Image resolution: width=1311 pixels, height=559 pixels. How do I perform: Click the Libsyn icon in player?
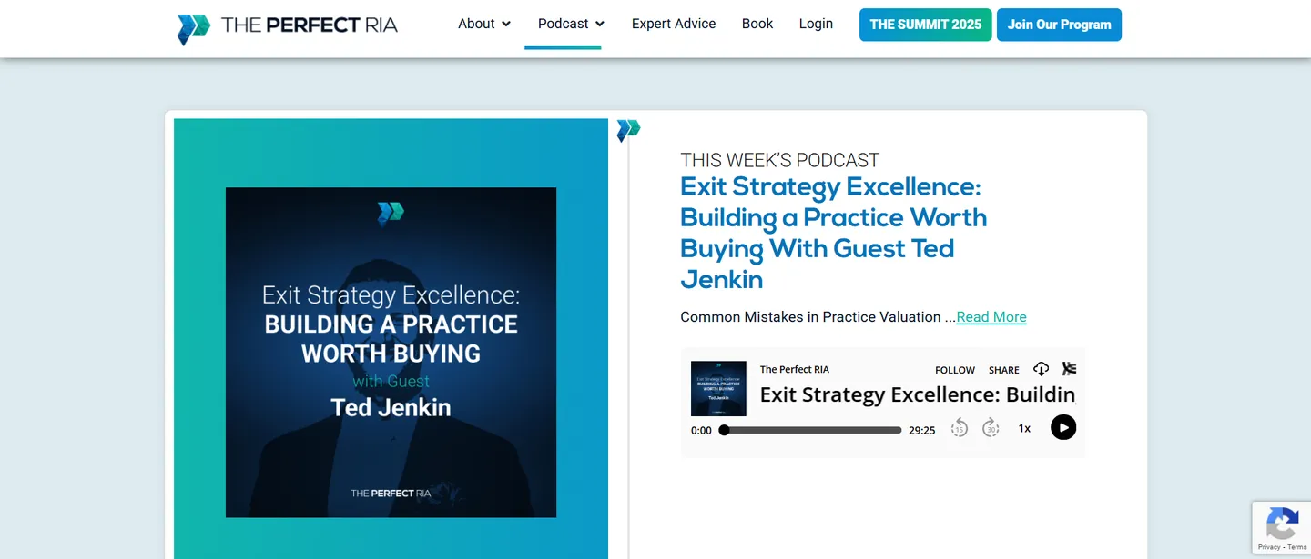[1069, 369]
